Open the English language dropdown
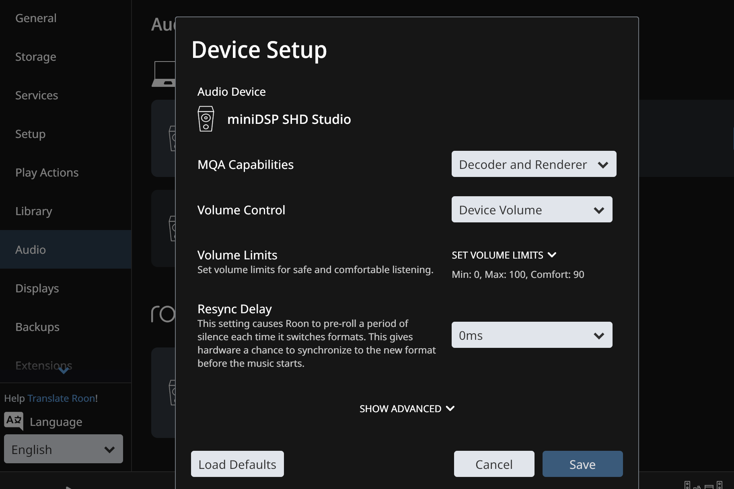This screenshot has width=734, height=489. [x=64, y=449]
